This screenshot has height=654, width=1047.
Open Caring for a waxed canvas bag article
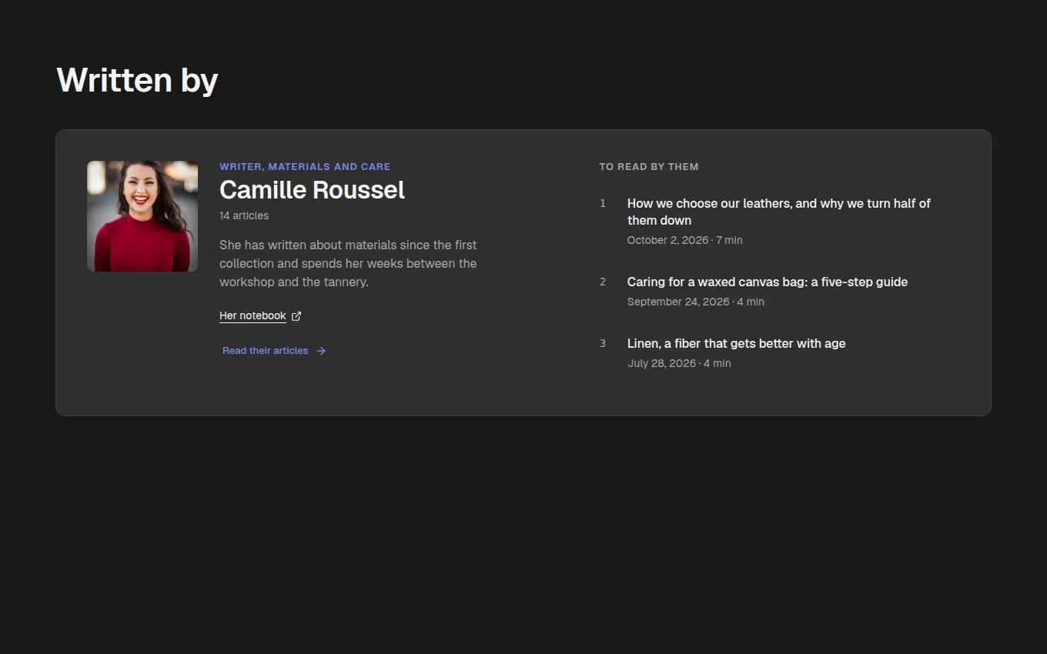pos(768,282)
